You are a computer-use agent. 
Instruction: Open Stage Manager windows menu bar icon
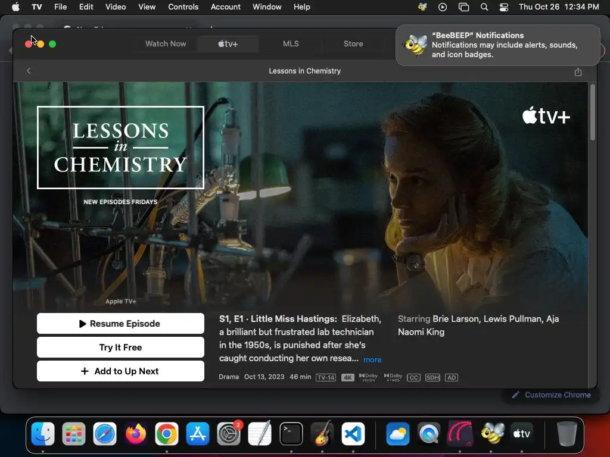coord(463,7)
